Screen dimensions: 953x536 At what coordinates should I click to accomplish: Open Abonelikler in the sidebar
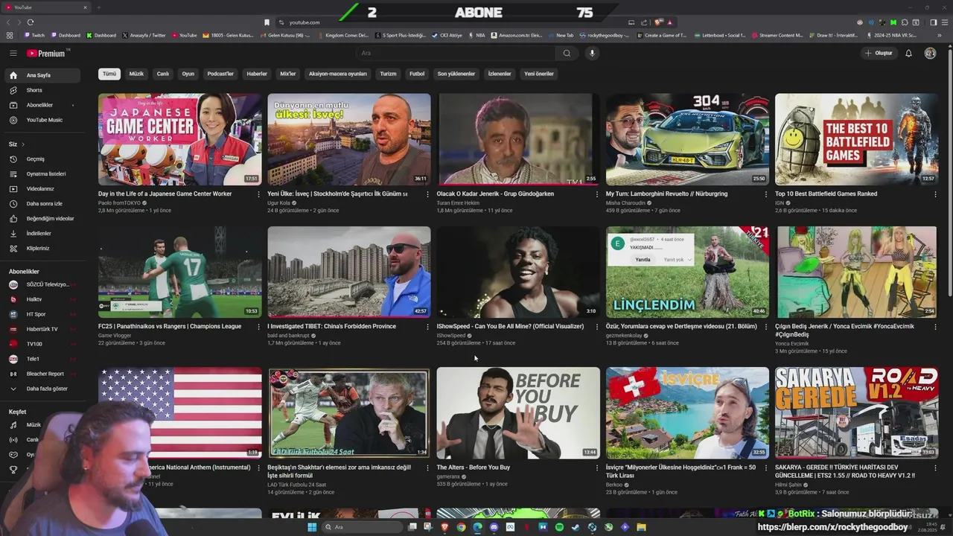pyautogui.click(x=43, y=105)
